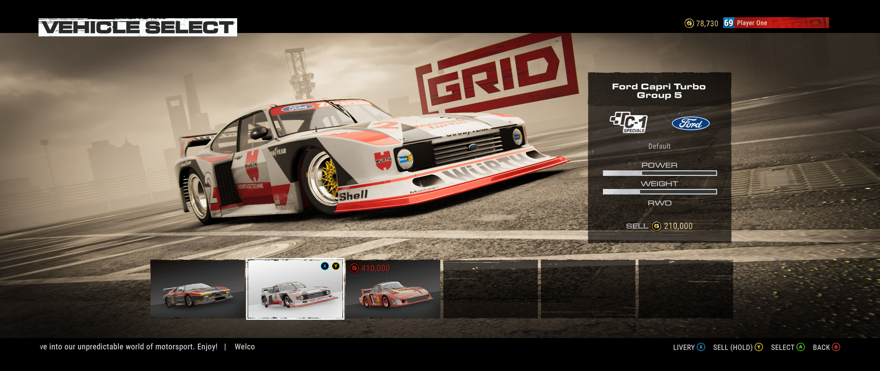This screenshot has width=880, height=371.
Task: Click the VEHICLE SELECT heading
Action: pos(138,27)
